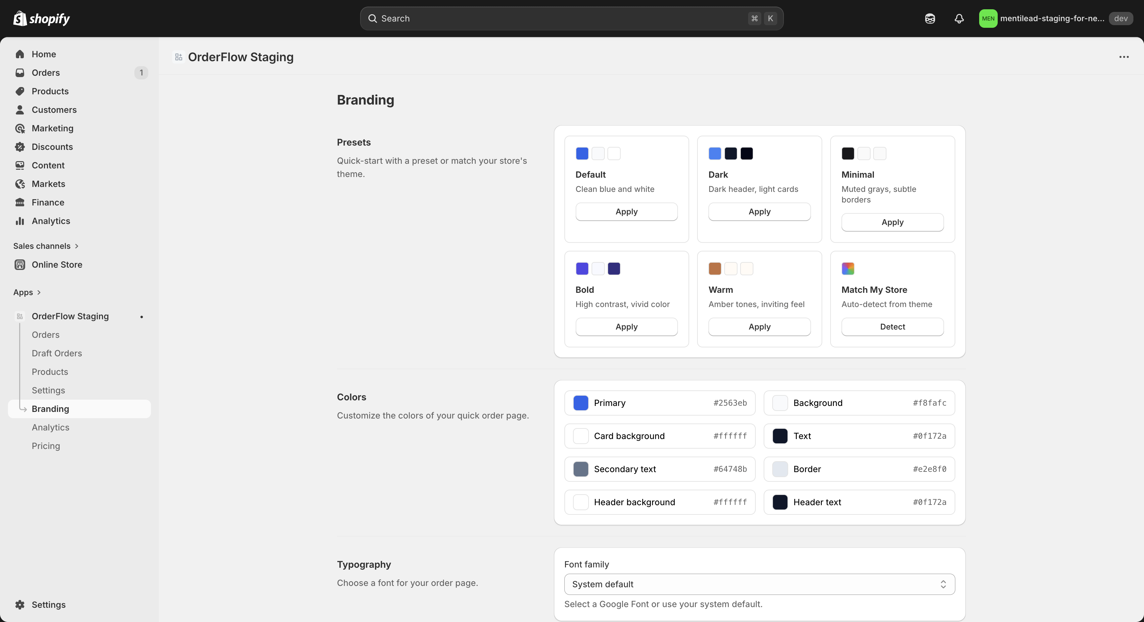Click Detect under Match My Store

(x=892, y=326)
